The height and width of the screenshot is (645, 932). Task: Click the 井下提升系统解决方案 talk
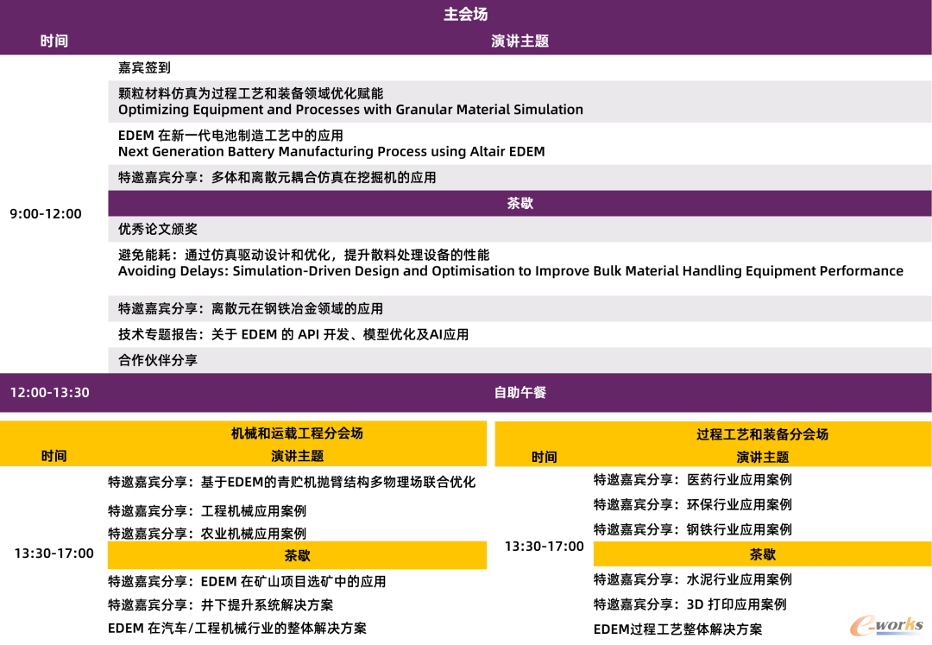(220, 605)
